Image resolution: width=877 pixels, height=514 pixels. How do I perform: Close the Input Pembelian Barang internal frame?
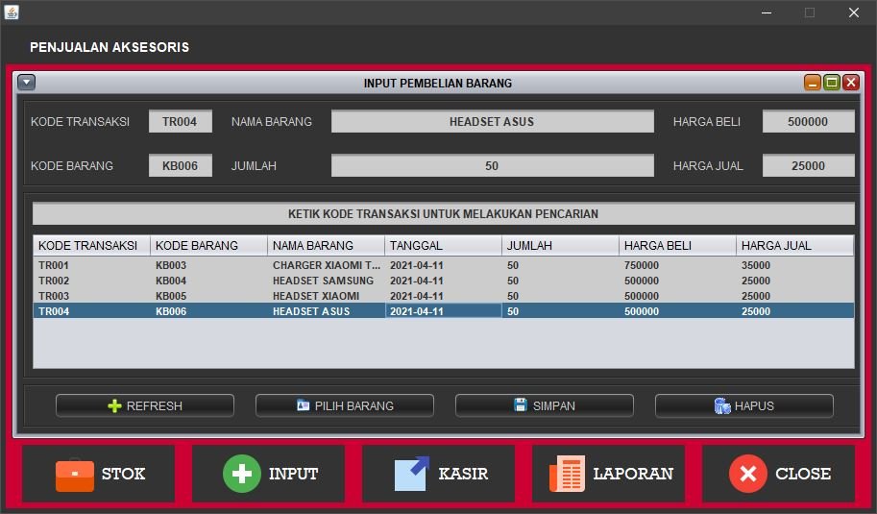(850, 83)
